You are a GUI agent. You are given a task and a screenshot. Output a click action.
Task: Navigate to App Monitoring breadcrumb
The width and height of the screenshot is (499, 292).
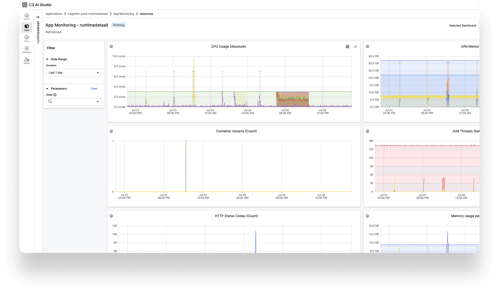tap(124, 14)
